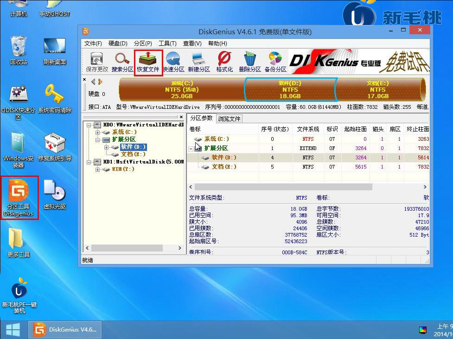Image resolution: width=453 pixels, height=339 pixels.
Task: Click the tree pane horizontal scrollbar thumb
Action: tap(127, 248)
